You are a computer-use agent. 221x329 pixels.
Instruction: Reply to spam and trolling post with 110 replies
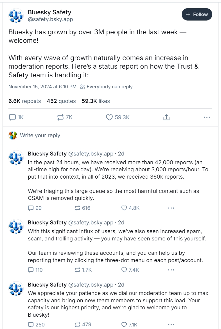click(35, 270)
